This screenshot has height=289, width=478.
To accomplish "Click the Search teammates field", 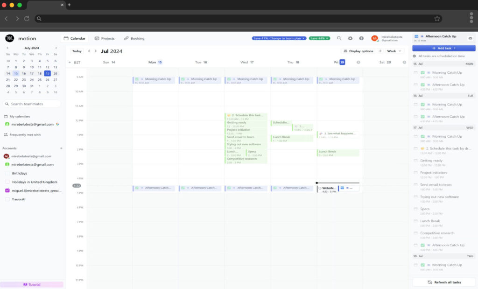I will 32,104.
